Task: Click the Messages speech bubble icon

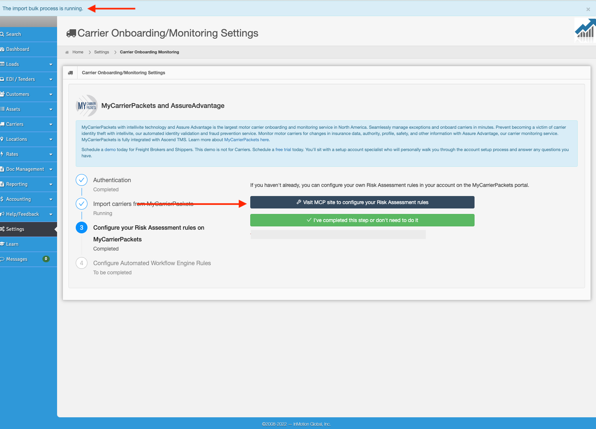Action: 2,259
